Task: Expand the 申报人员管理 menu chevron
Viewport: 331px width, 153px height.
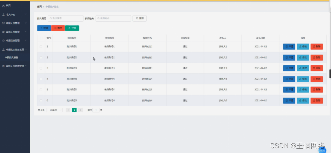Action: [26, 23]
